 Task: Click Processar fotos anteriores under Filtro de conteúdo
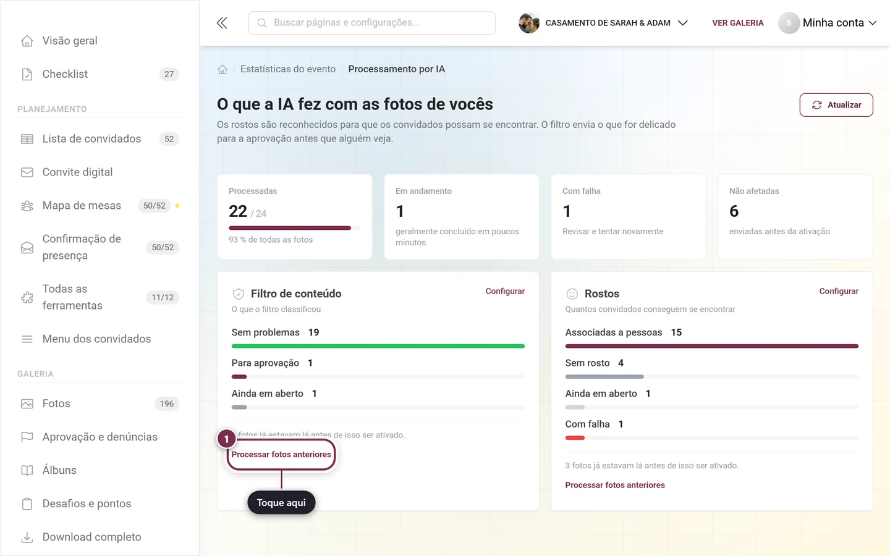[281, 455]
